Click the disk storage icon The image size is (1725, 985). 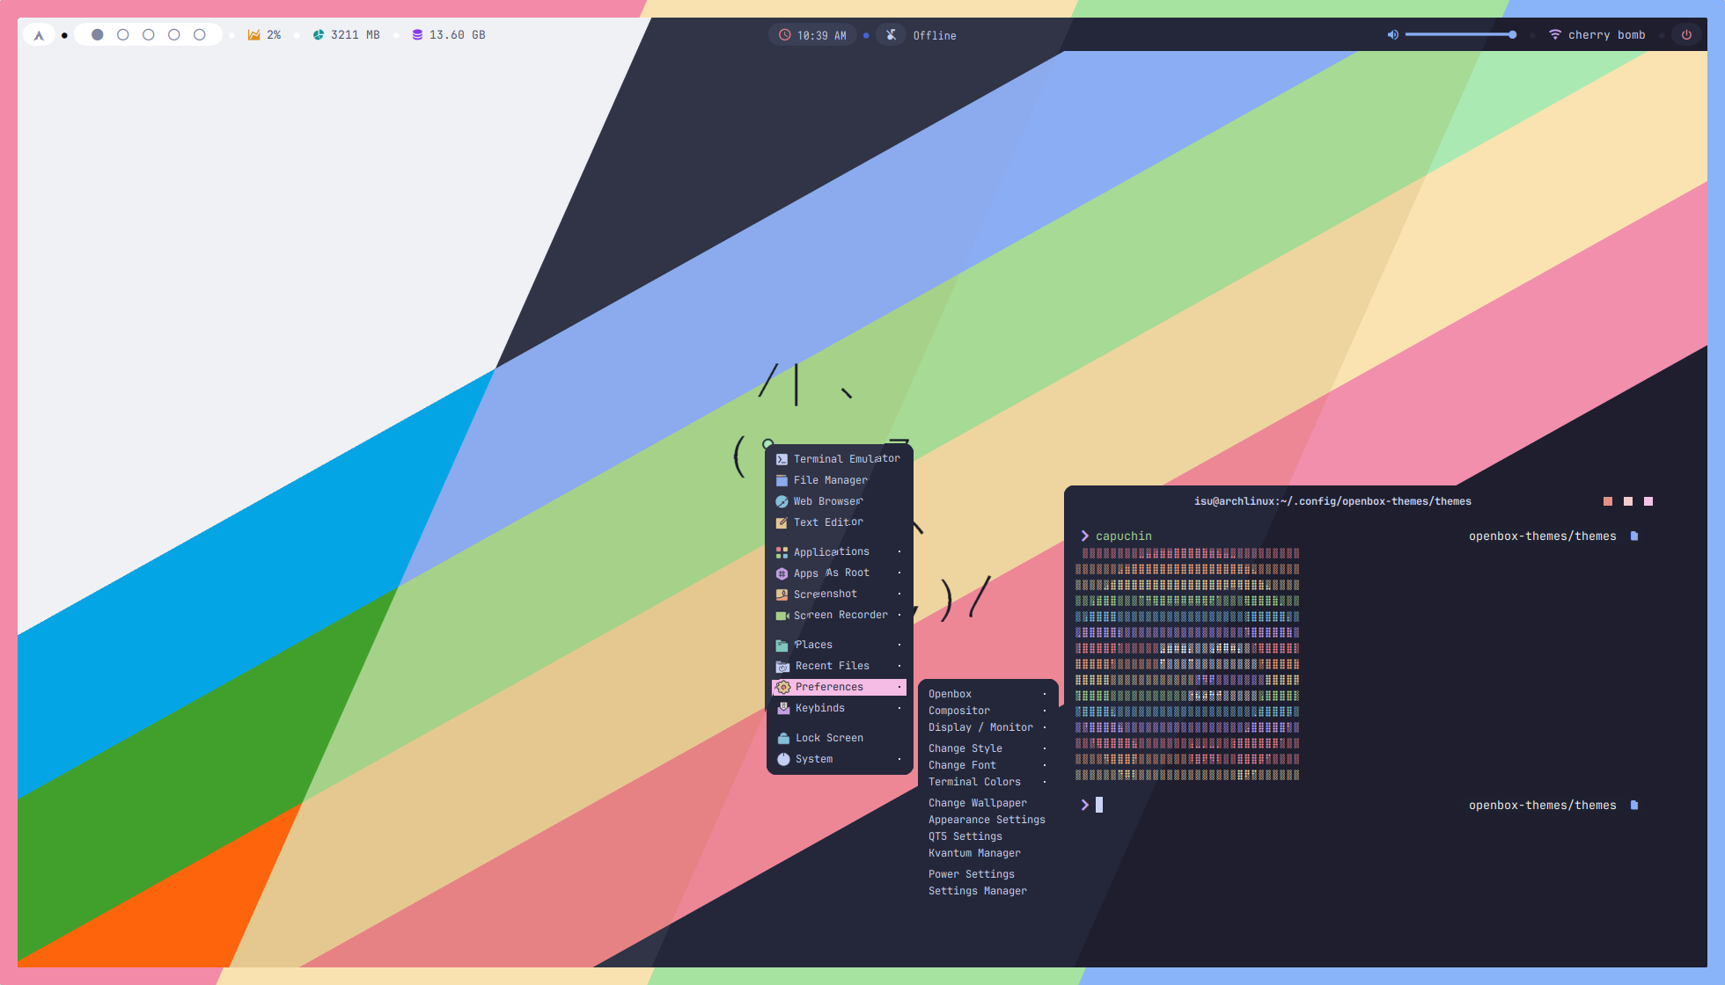(x=417, y=35)
